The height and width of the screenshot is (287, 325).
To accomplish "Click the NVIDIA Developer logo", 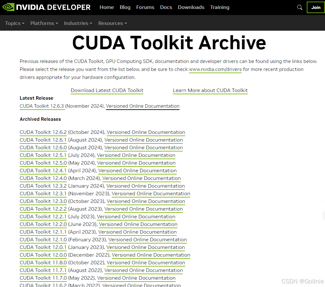I will [46, 7].
